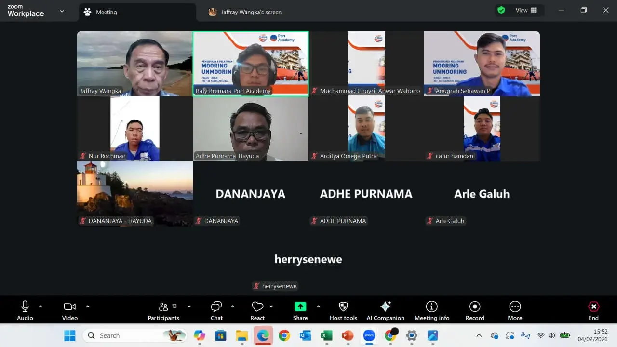Select Anugrah Setiawan P's video tile
This screenshot has width=617, height=347.
[482, 64]
